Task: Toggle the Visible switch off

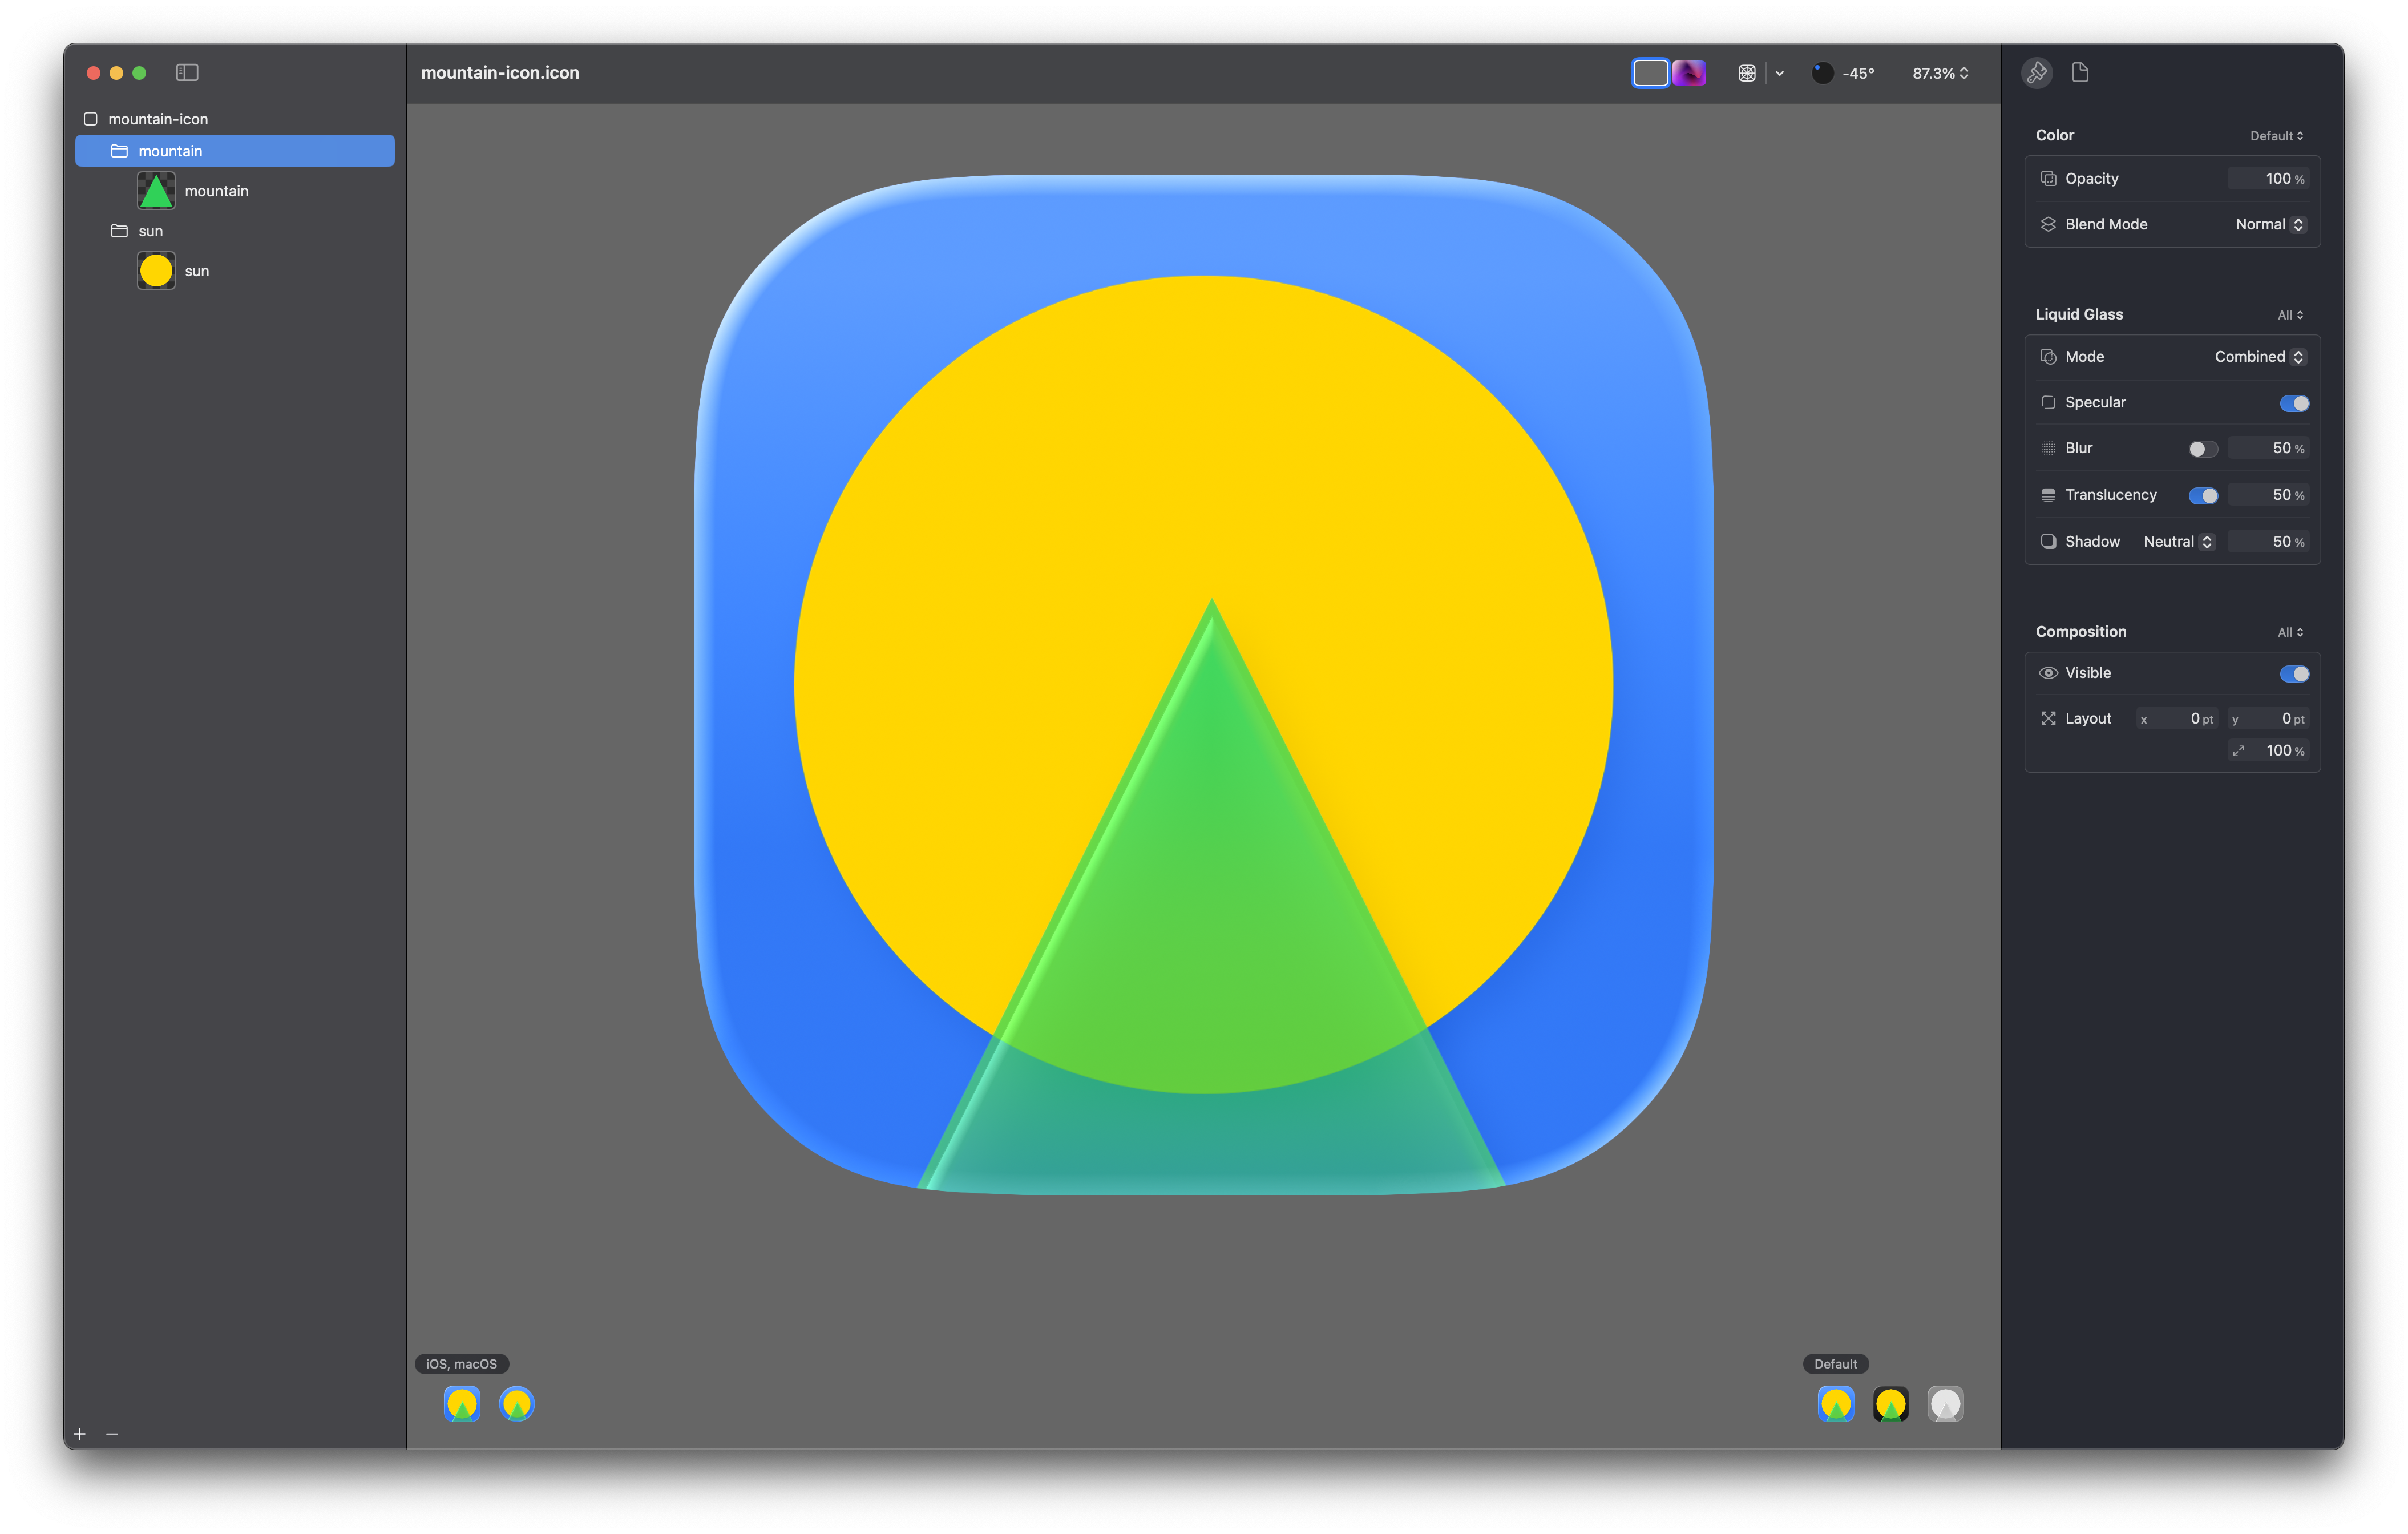Action: [x=2294, y=674]
